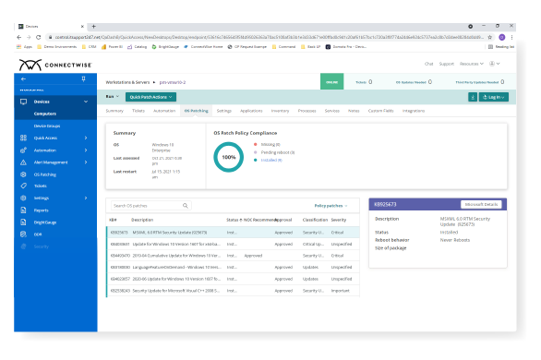Click the browser back arrow
Screen dimensions: 541x360
point(19,37)
